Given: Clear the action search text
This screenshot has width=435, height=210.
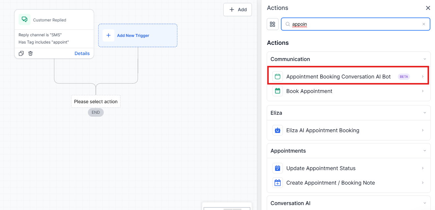Looking at the screenshot, I should (x=423, y=24).
